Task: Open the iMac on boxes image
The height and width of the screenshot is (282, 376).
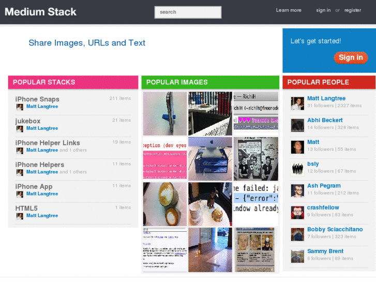Action: 210,159
